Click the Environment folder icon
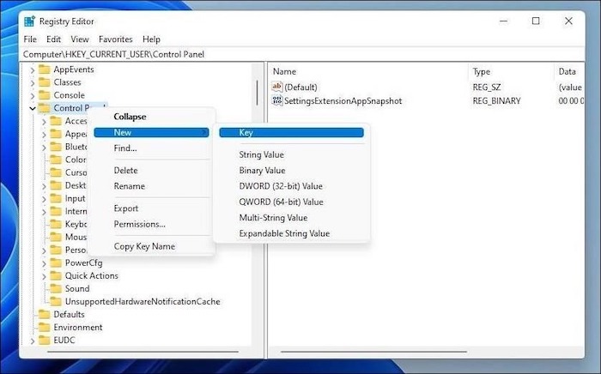The width and height of the screenshot is (601, 374). pos(45,328)
